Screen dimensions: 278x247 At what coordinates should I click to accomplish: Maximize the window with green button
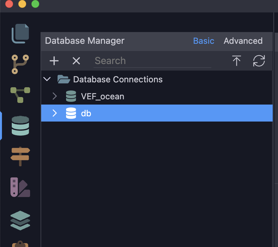coord(35,4)
